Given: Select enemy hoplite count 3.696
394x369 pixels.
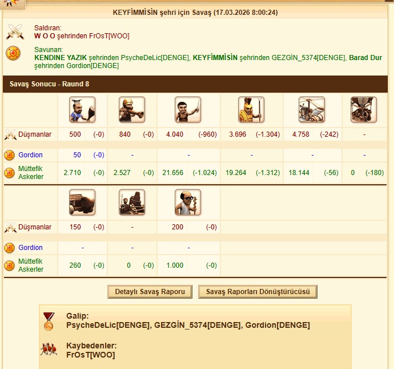Looking at the screenshot, I should [x=238, y=134].
